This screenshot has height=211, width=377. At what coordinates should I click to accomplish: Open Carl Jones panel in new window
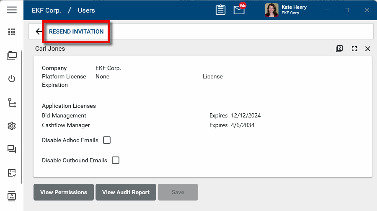(x=339, y=49)
